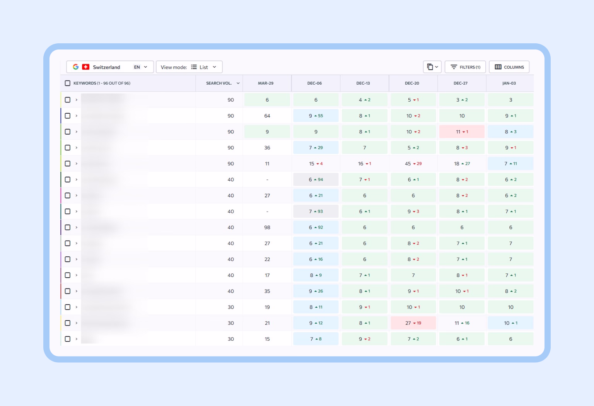
Task: Expand the row showing 6 ▲94 on DEC-06
Action: point(77,179)
